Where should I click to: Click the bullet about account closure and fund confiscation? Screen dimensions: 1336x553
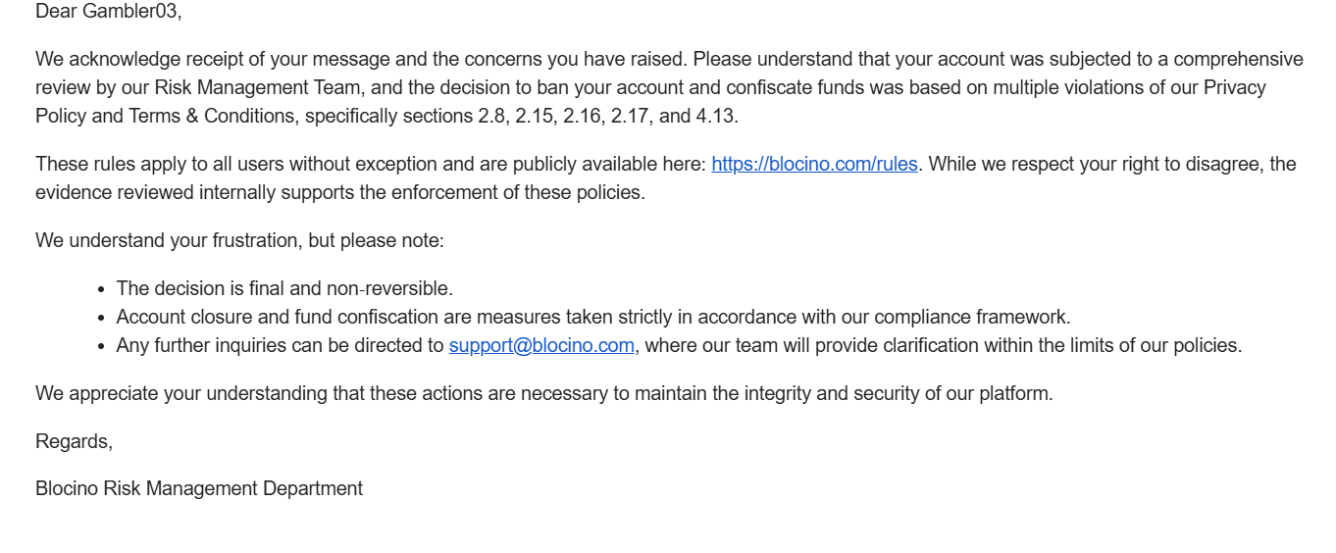point(592,317)
